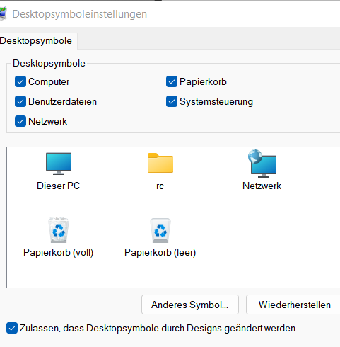Toggle Zulassen, dass Desktopsymbole durch Designs geändert werden

[12, 328]
